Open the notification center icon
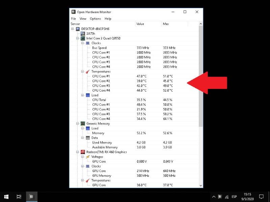Screen dimensions: 270x202 click(x=261, y=197)
